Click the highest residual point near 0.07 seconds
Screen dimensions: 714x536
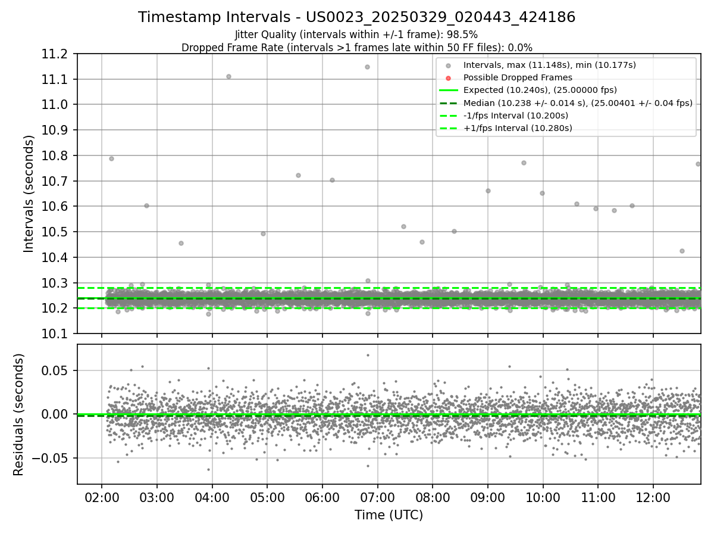368,355
